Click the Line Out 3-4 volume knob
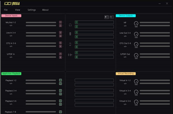Image resolution: width=173 pixels, height=114 pixels. [x=136, y=34]
